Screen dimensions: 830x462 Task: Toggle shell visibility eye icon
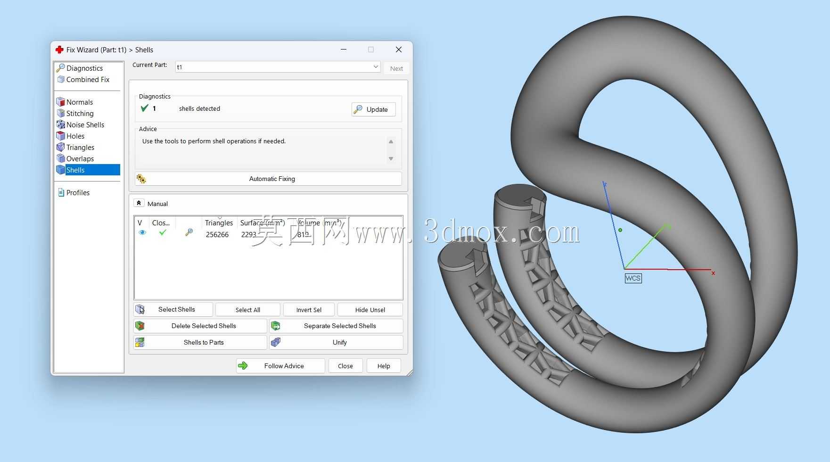142,232
